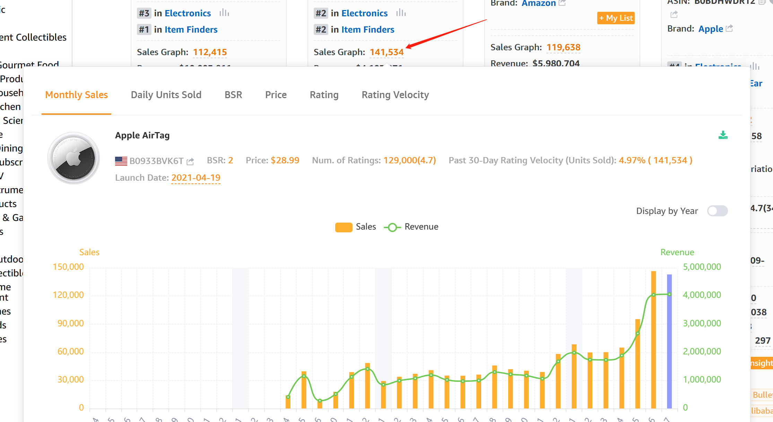Screen dimensions: 773x422
Task: Click the rating velocity value 4.97%
Action: pyautogui.click(x=632, y=160)
